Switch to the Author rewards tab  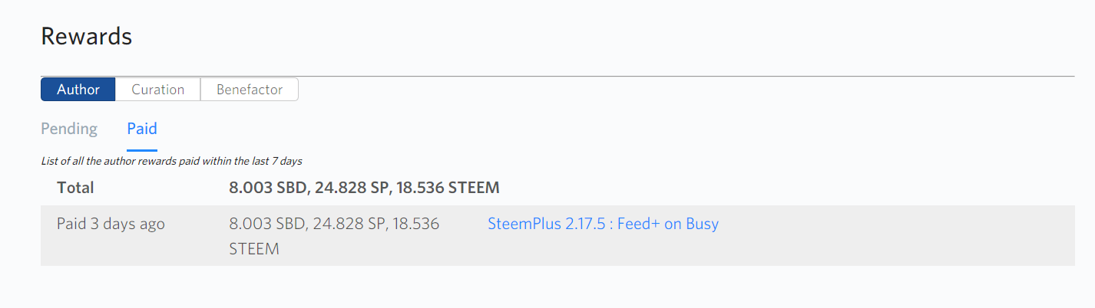tap(78, 90)
